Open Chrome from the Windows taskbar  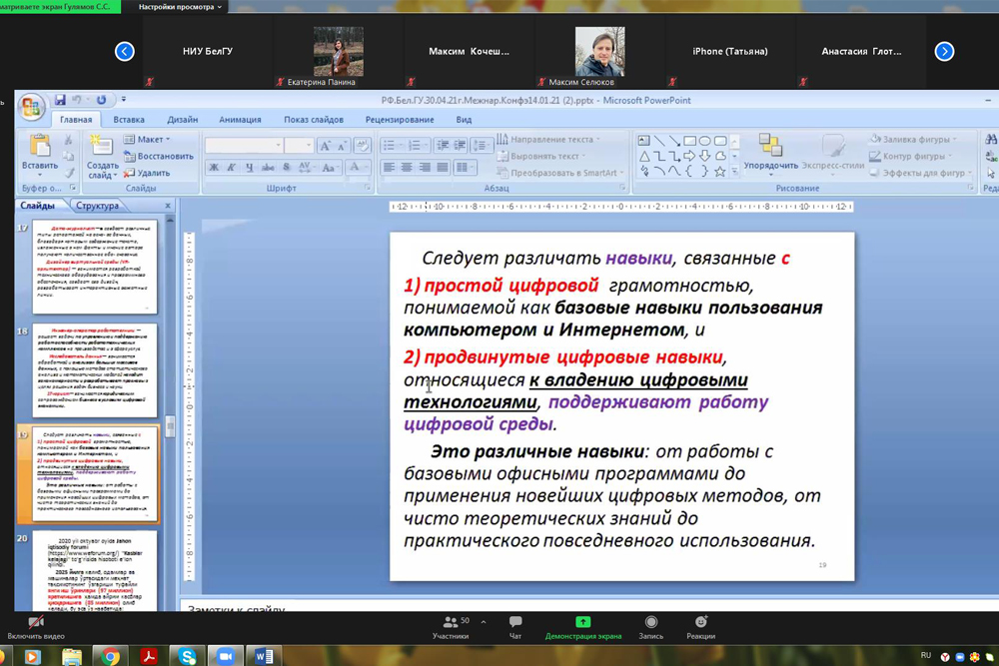[x=110, y=656]
